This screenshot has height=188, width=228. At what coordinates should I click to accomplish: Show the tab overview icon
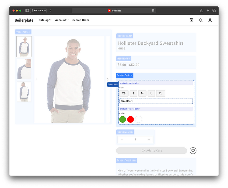(214, 10)
